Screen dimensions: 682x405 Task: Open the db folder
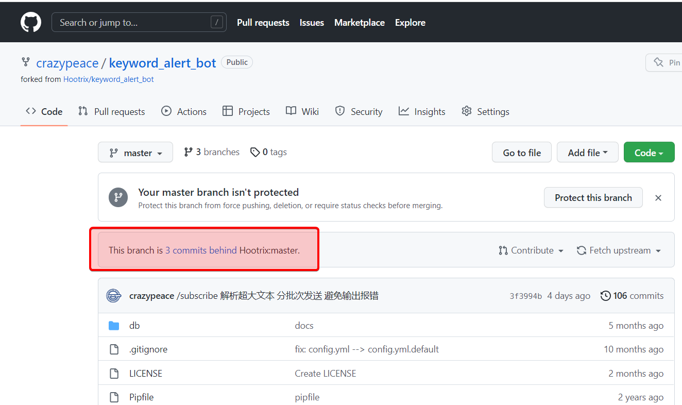(134, 326)
